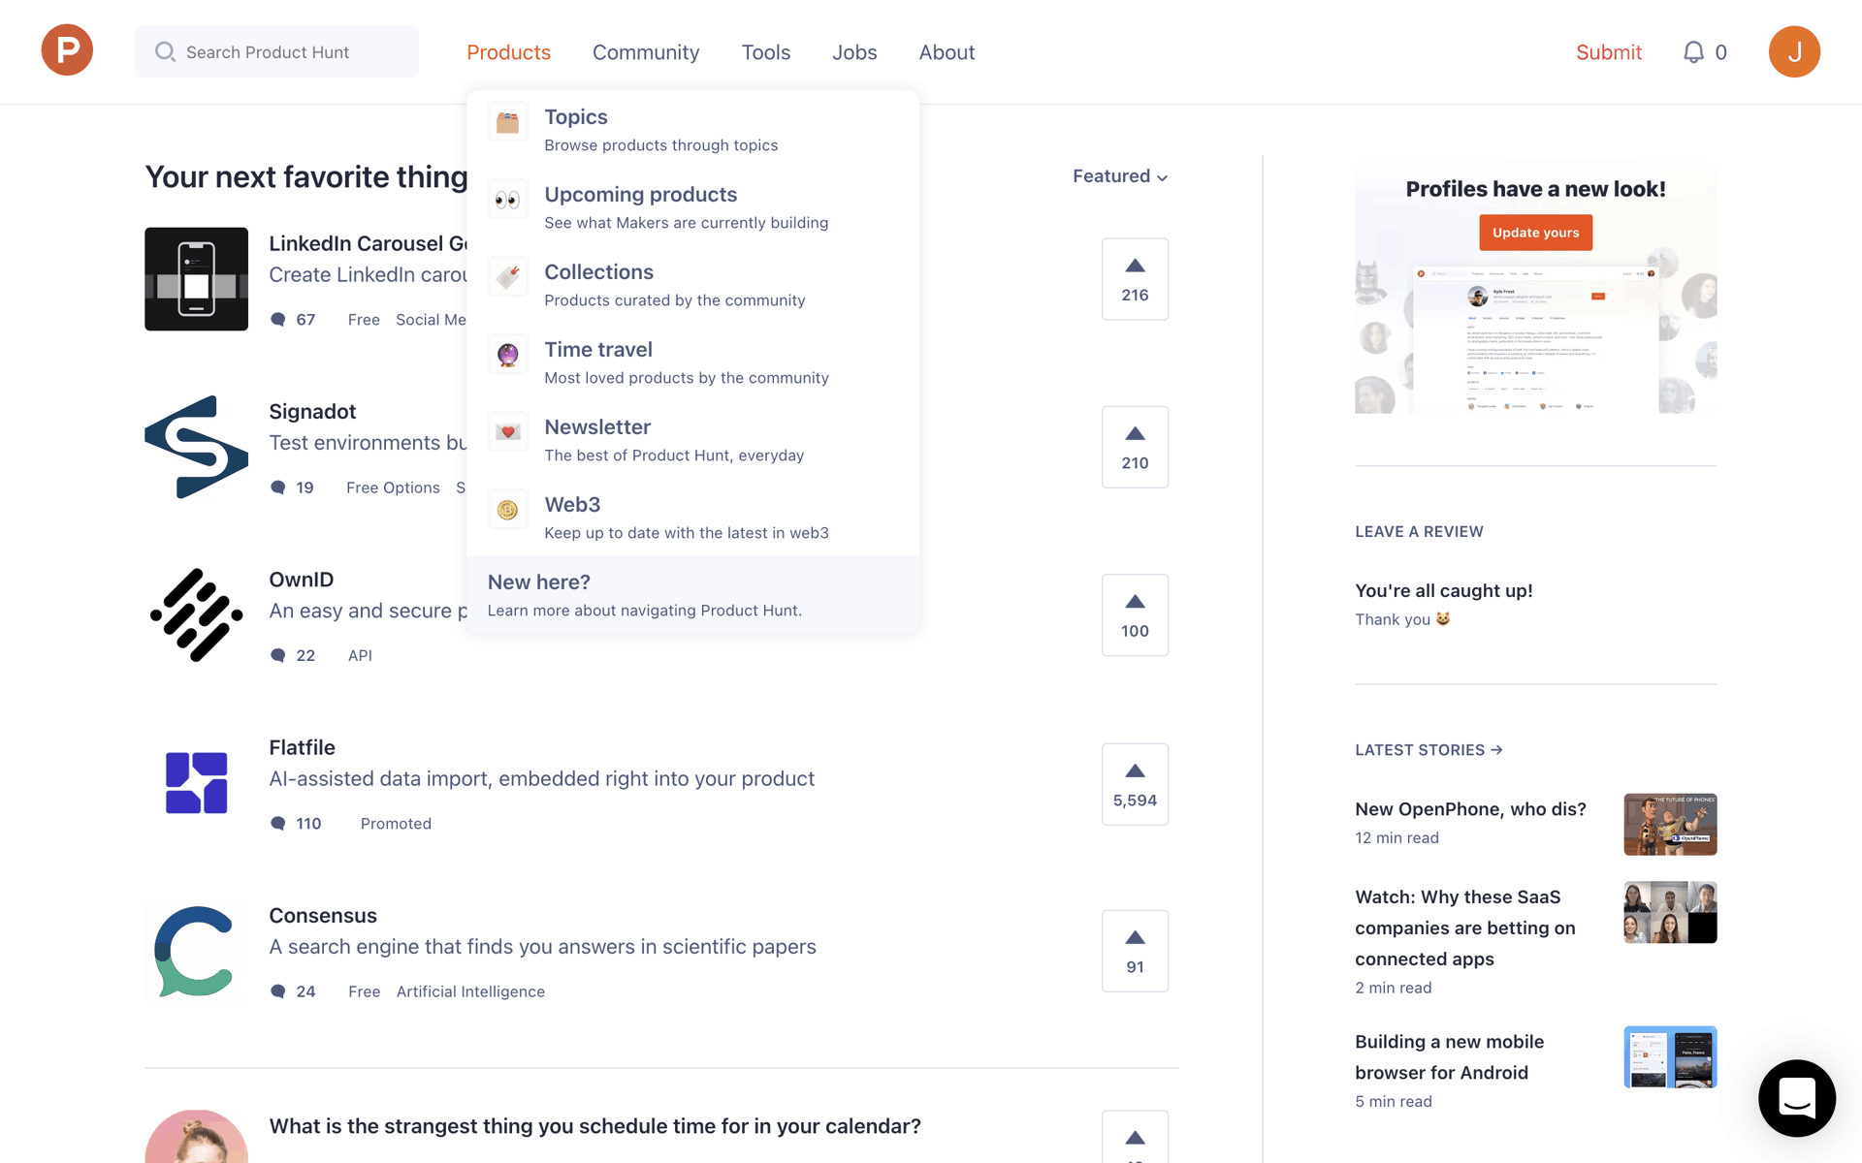Image resolution: width=1862 pixels, height=1163 pixels.
Task: Click the Product Hunt logo
Action: click(67, 50)
